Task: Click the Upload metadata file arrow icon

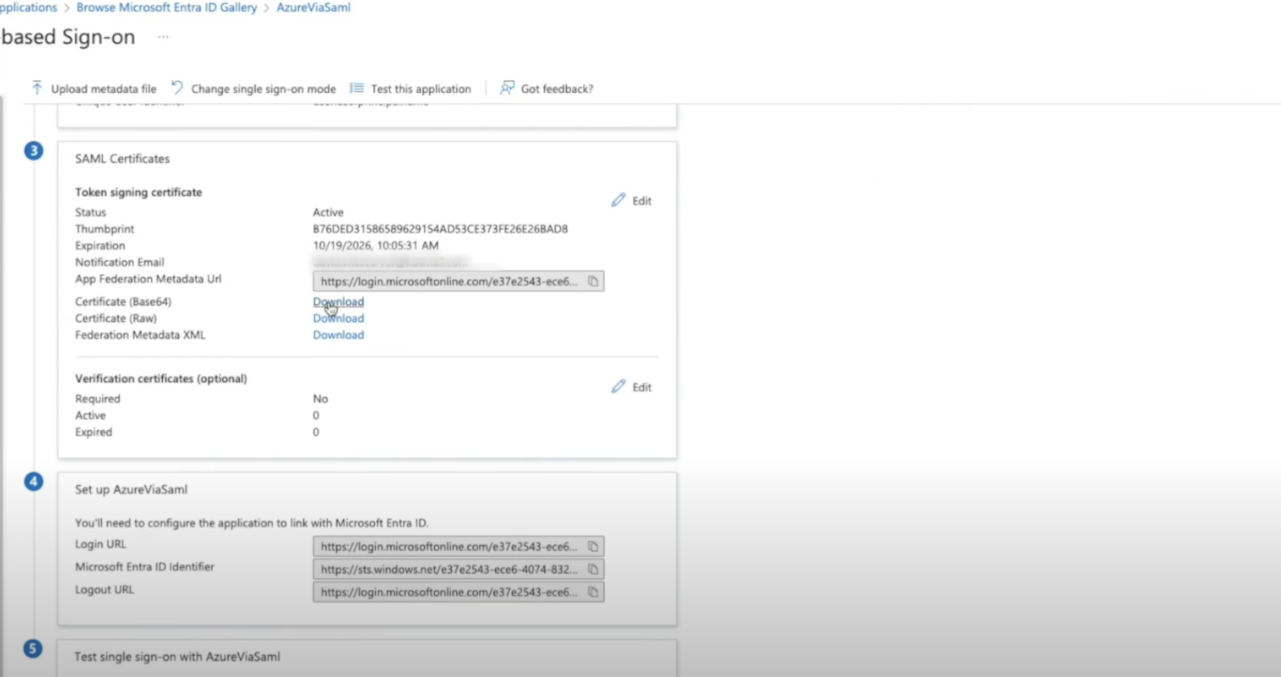Action: click(x=37, y=88)
